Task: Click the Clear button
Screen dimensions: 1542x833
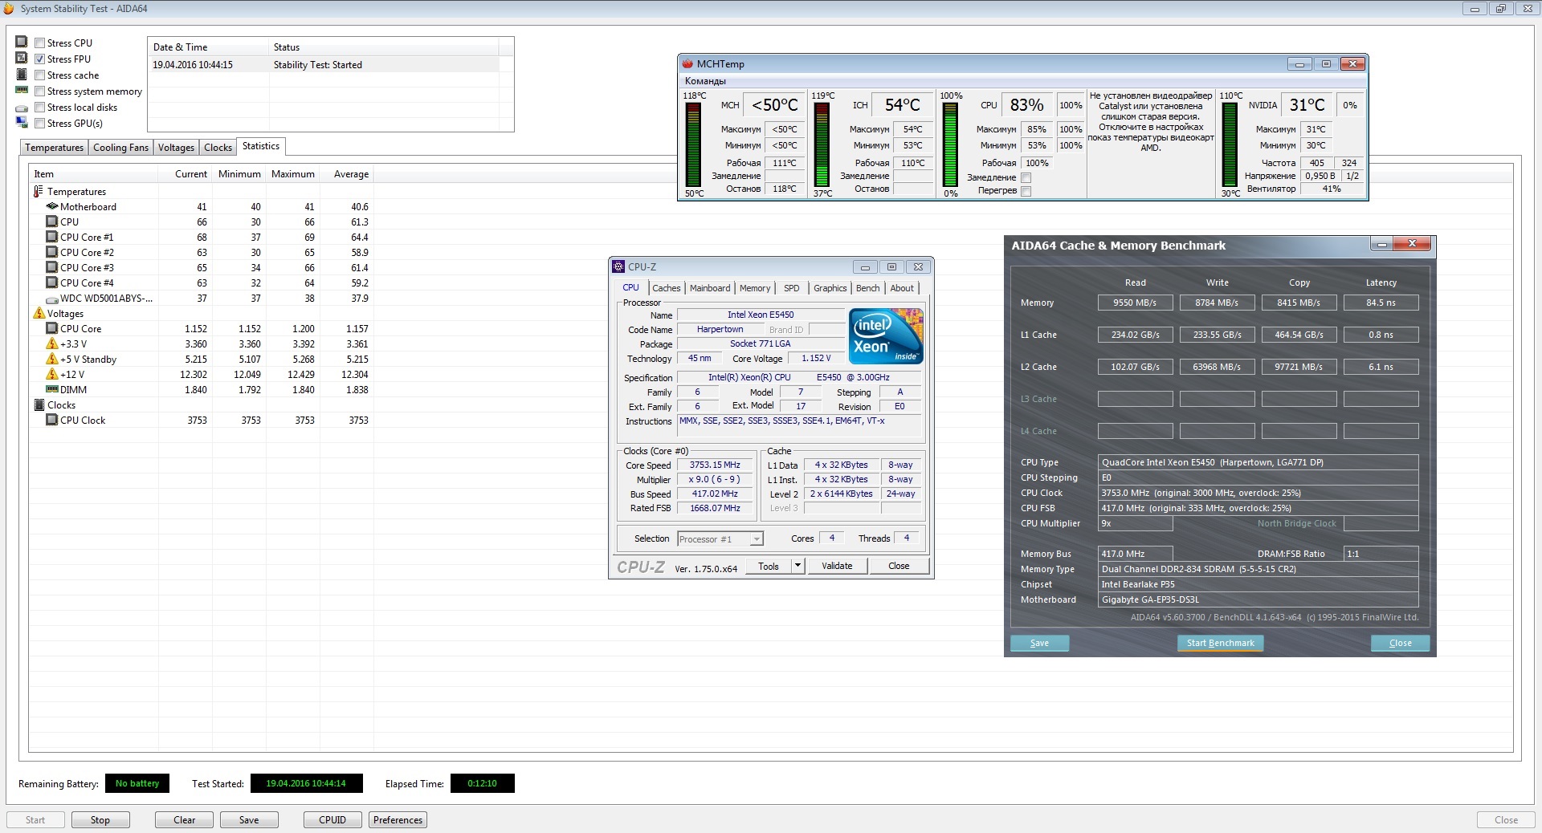Action: click(185, 820)
